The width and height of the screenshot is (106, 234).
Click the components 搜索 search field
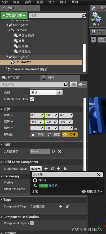(58, 15)
